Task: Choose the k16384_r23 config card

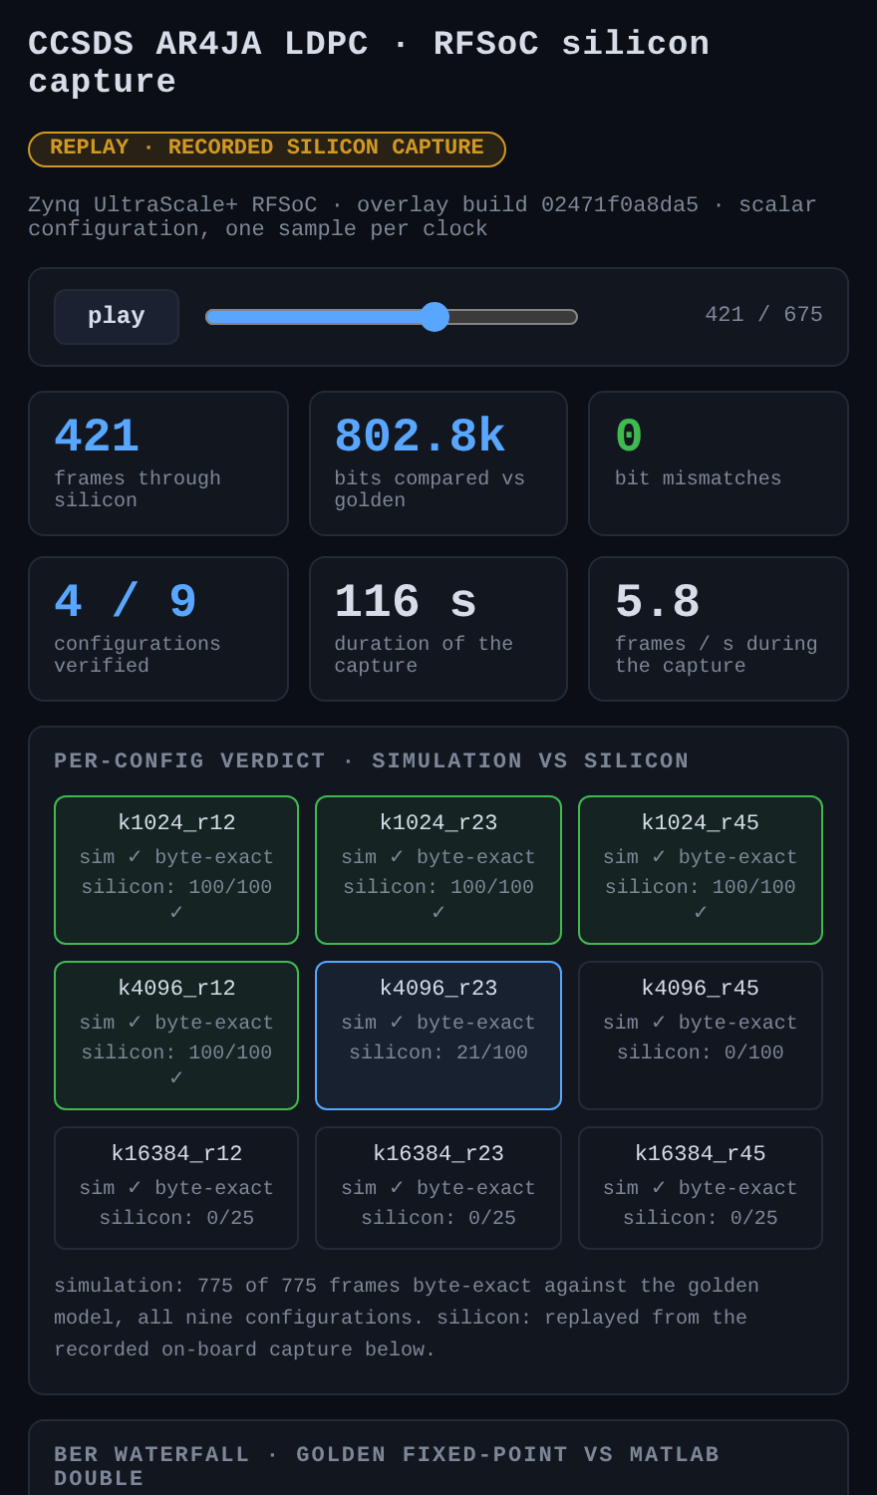Action: coord(438,1188)
